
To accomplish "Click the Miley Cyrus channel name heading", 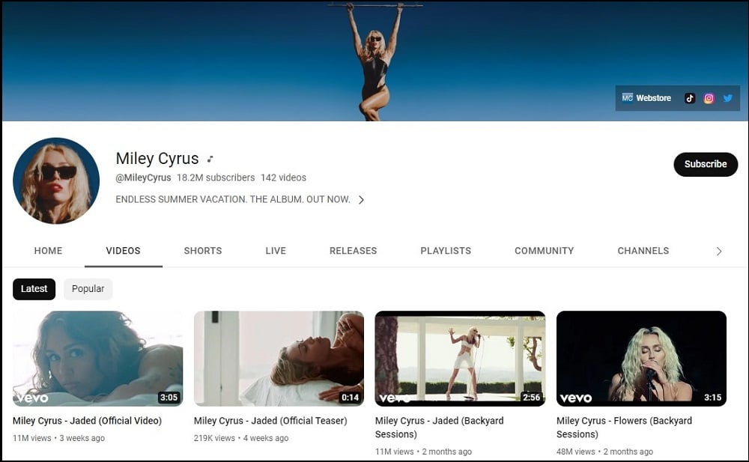I will [x=157, y=159].
